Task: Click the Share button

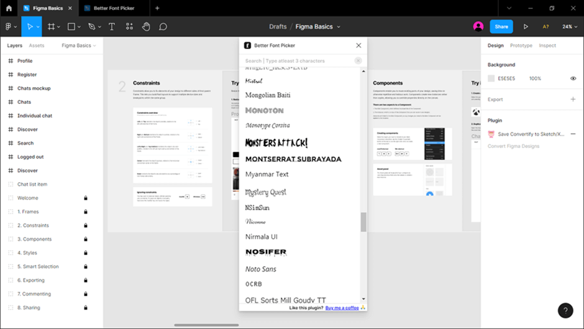Action: click(x=501, y=27)
